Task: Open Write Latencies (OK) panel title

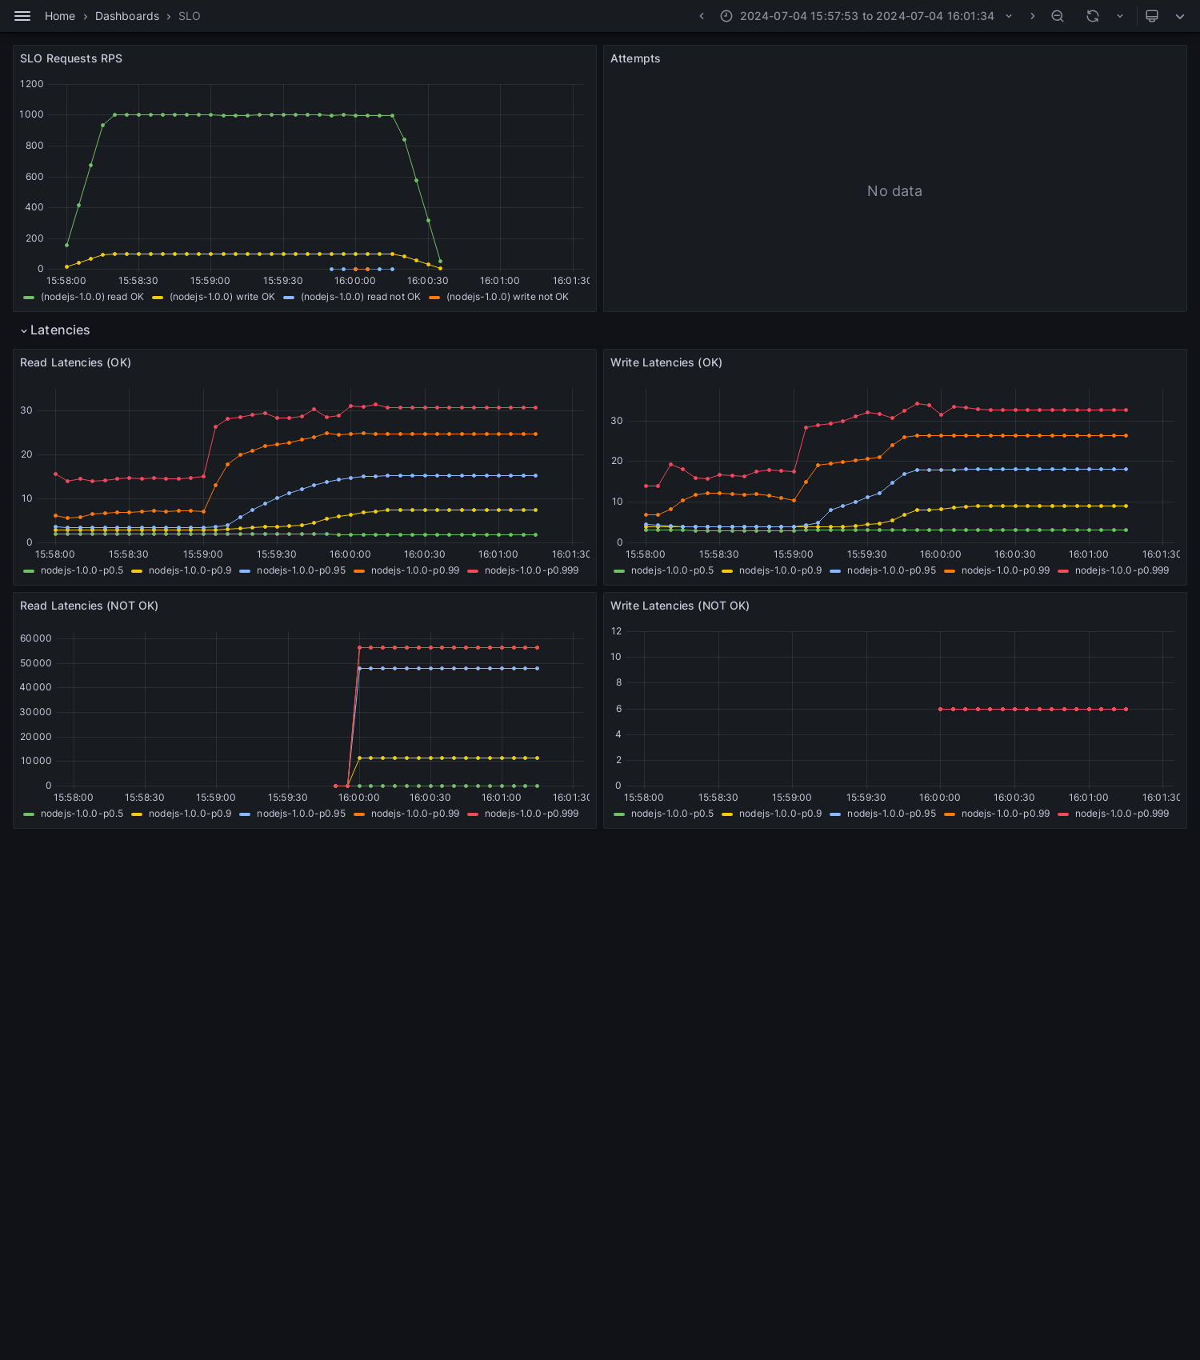Action: coord(666,362)
